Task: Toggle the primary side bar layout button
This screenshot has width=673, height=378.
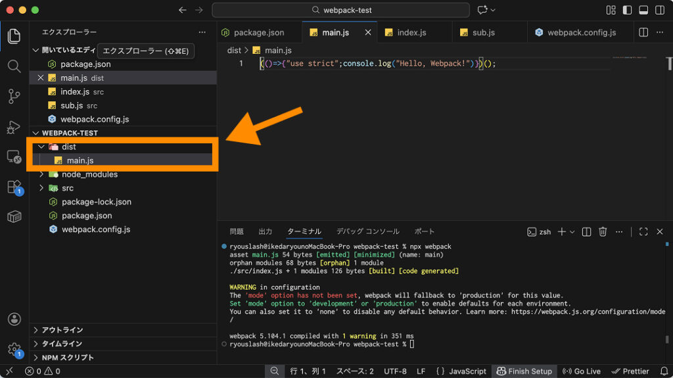Action: [627, 10]
